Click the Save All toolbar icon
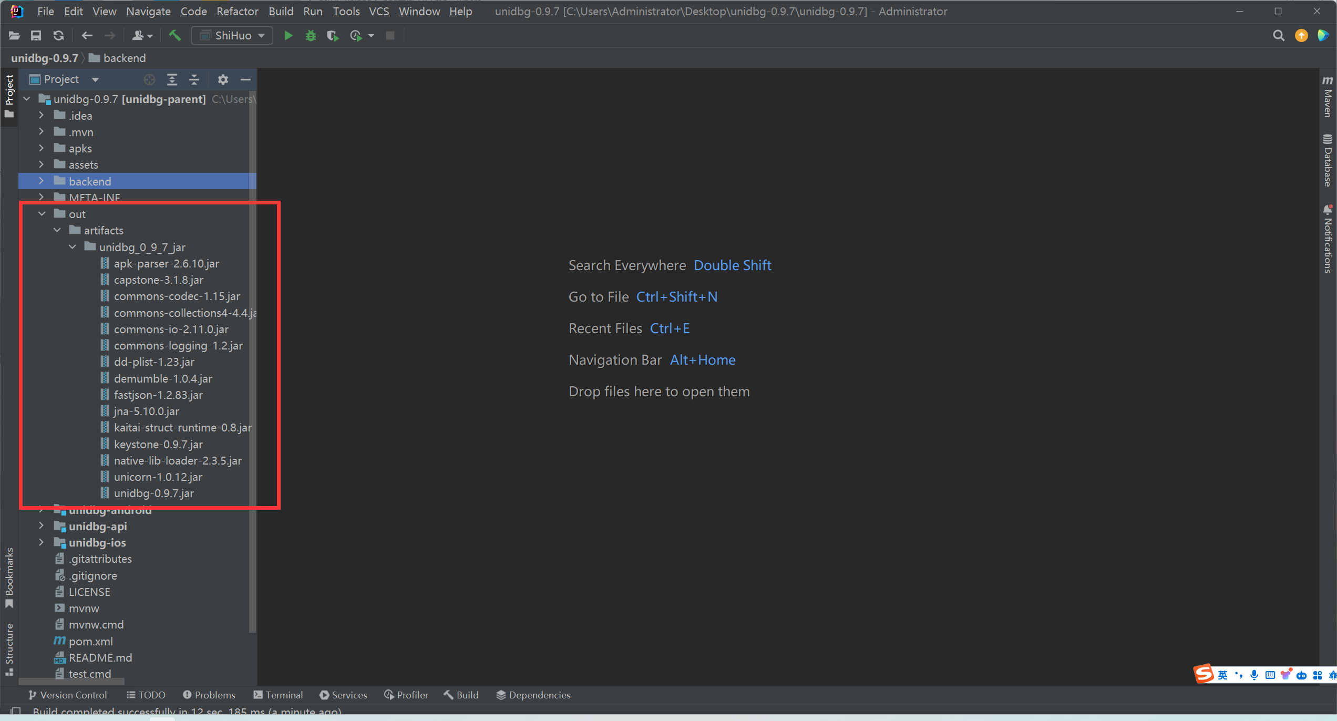 [36, 36]
